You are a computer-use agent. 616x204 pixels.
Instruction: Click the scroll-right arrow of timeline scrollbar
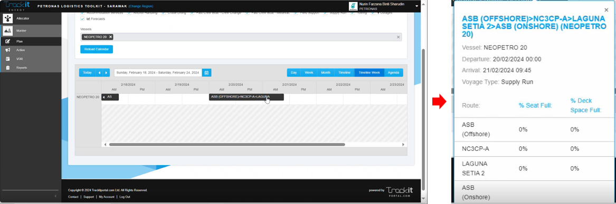click(x=403, y=145)
